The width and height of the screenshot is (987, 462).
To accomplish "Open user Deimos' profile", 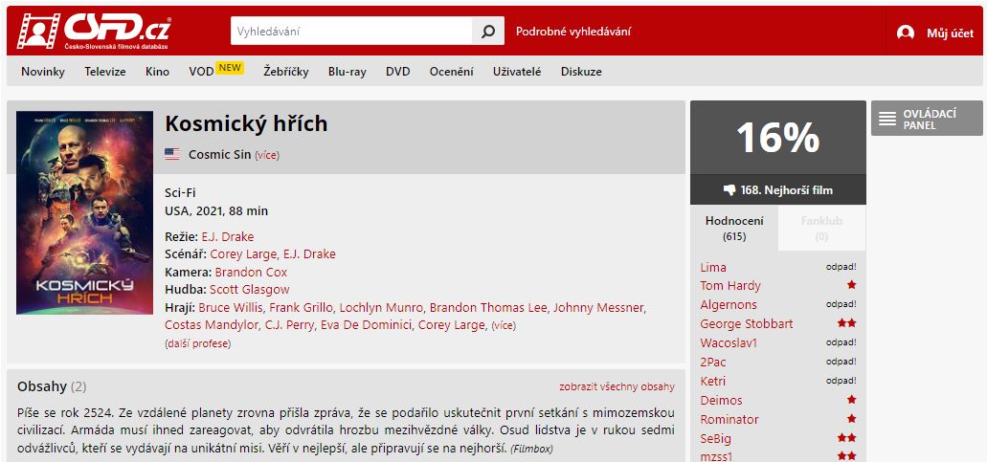I will (x=722, y=401).
